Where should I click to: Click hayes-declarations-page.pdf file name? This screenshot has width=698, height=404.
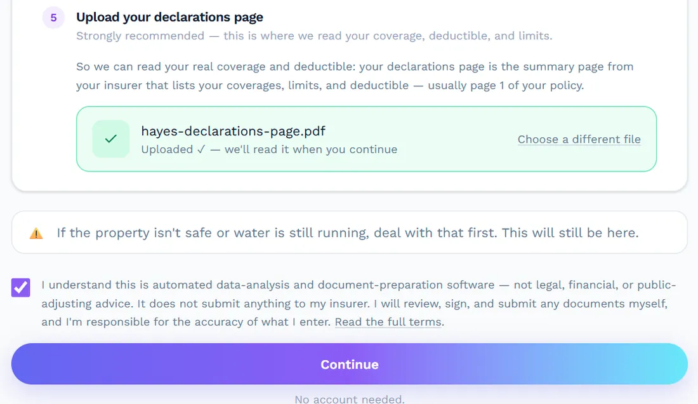point(234,131)
